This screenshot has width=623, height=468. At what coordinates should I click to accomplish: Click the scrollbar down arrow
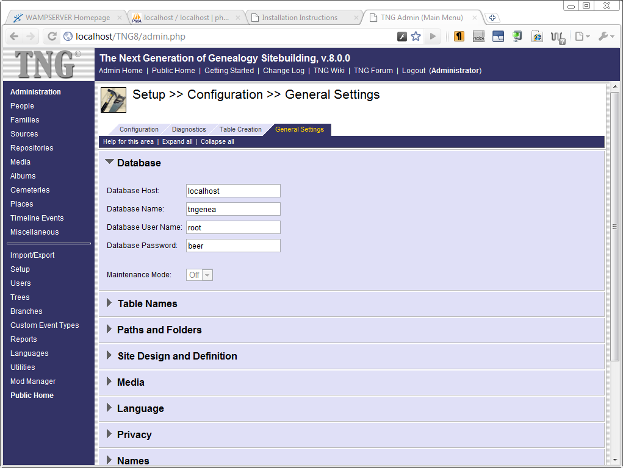pyautogui.click(x=614, y=460)
